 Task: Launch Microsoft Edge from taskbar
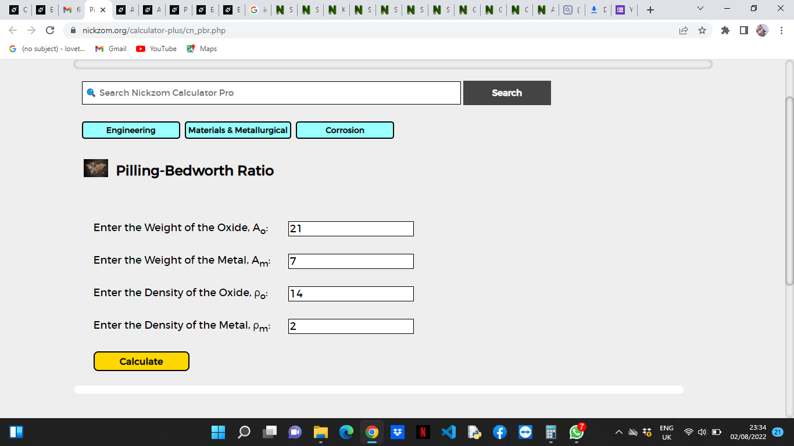[x=346, y=432]
